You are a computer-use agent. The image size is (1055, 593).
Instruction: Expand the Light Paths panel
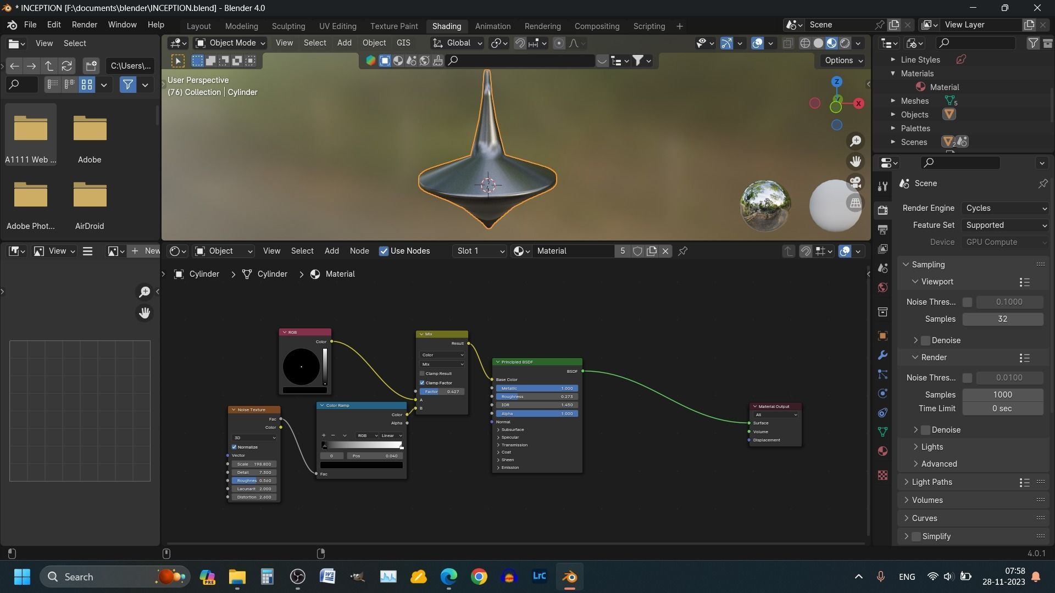pyautogui.click(x=932, y=482)
